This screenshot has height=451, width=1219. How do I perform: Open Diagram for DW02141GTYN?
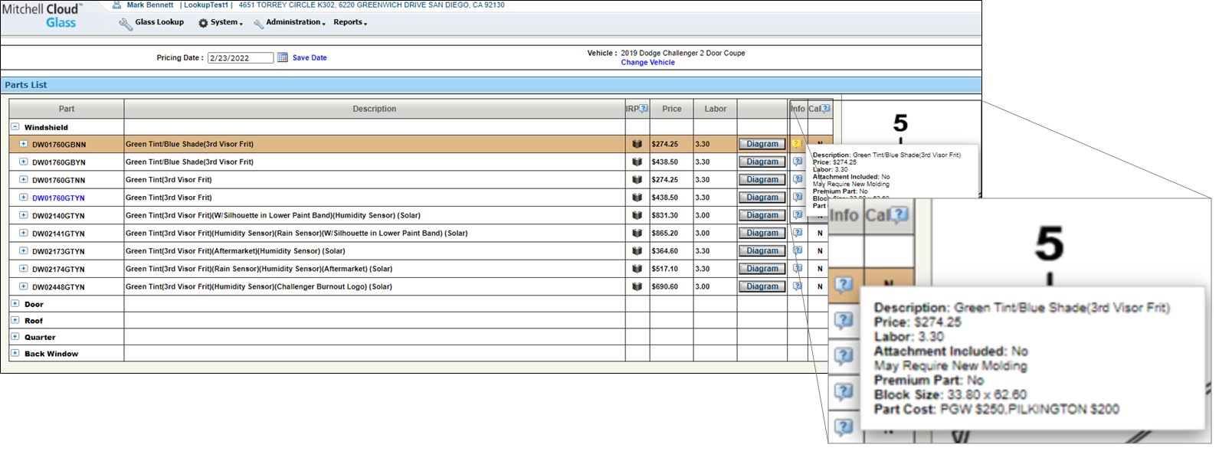point(762,233)
